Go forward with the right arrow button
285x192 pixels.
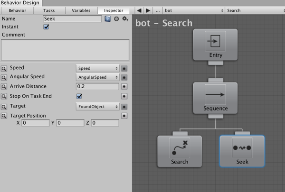click(x=148, y=10)
